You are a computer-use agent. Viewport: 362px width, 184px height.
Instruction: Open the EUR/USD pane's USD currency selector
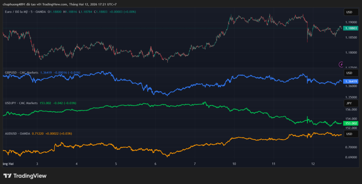tap(349, 12)
